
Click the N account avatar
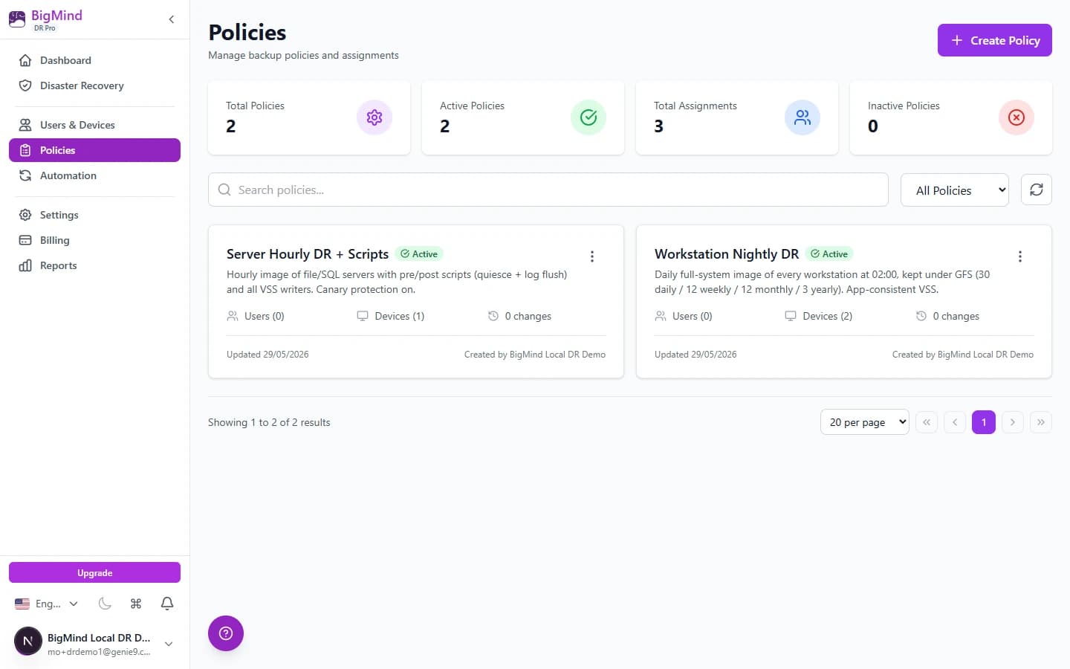(x=28, y=641)
